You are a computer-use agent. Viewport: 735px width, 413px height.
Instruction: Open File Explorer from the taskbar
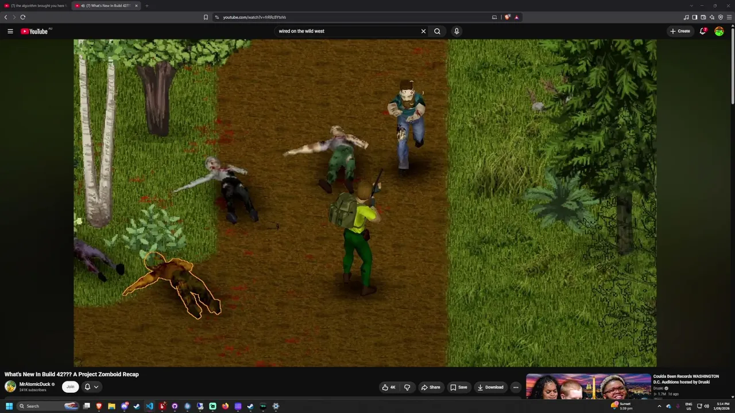111,406
